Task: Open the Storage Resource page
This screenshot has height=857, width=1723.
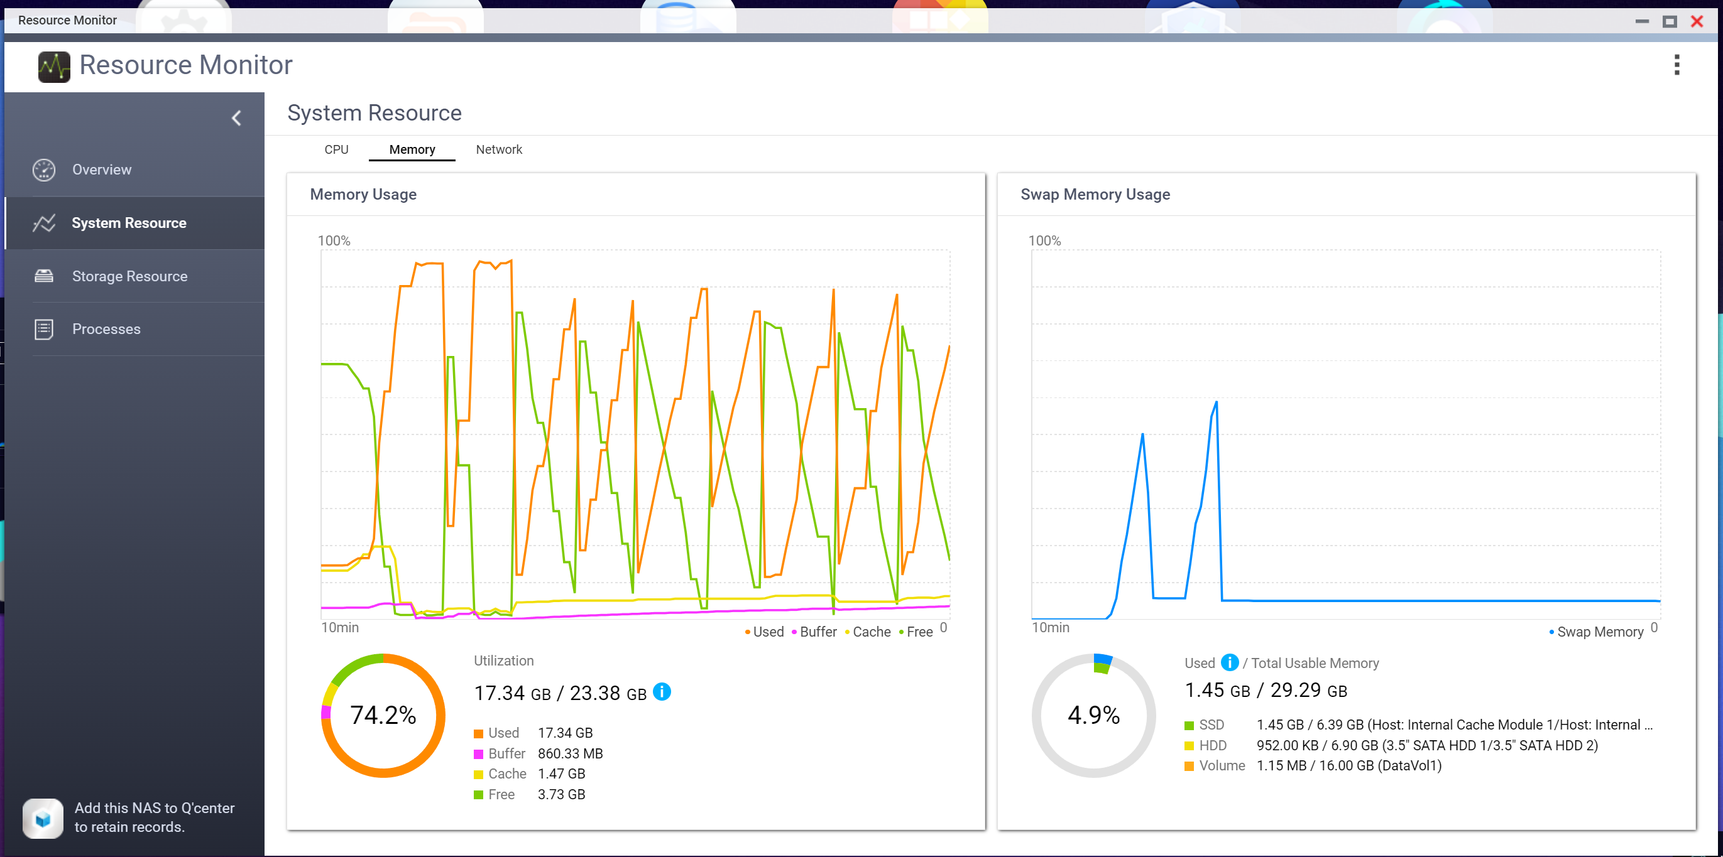Action: 130,276
